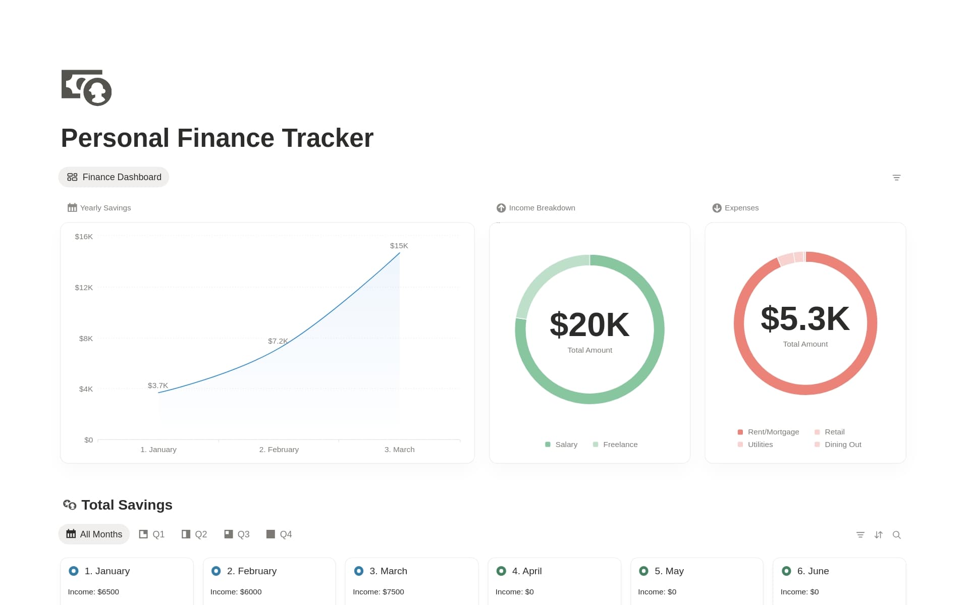Toggle Rent/Mortgage legend item

pyautogui.click(x=768, y=432)
